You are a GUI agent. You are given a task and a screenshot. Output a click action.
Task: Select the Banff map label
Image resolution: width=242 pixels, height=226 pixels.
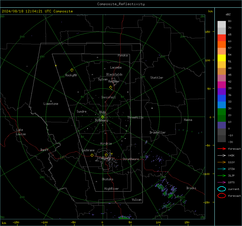44,150
